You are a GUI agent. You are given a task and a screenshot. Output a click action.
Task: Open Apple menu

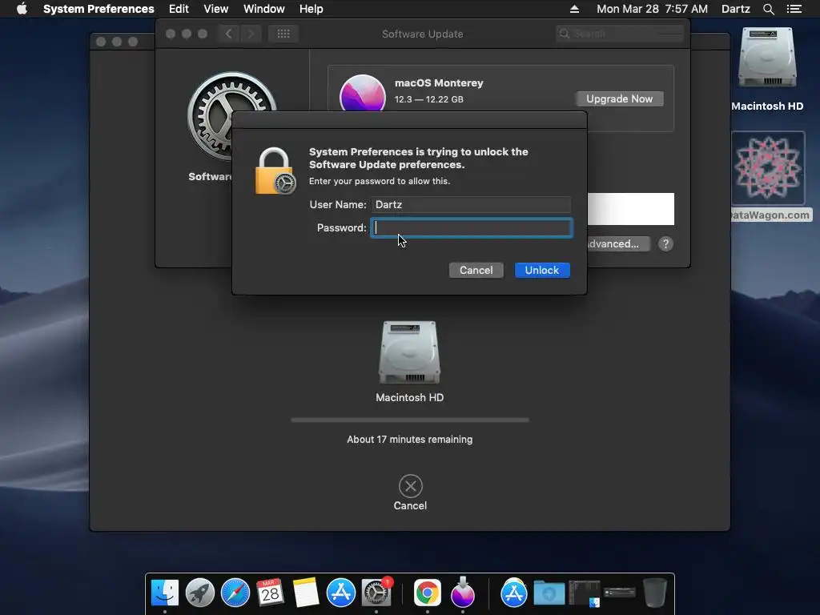coord(22,9)
